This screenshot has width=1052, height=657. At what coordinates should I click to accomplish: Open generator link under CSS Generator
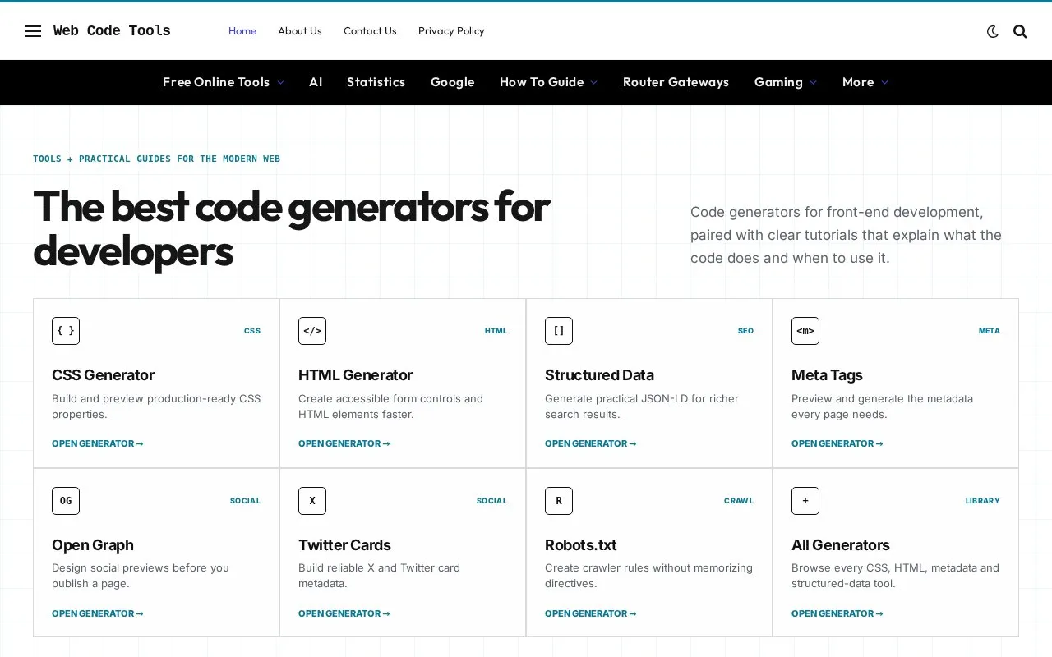98,443
